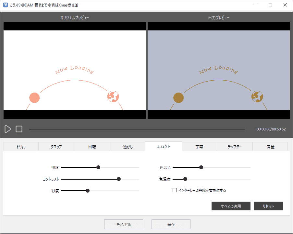Click the コントラスト slider handle
The width and height of the screenshot is (293, 234).
[119, 179]
